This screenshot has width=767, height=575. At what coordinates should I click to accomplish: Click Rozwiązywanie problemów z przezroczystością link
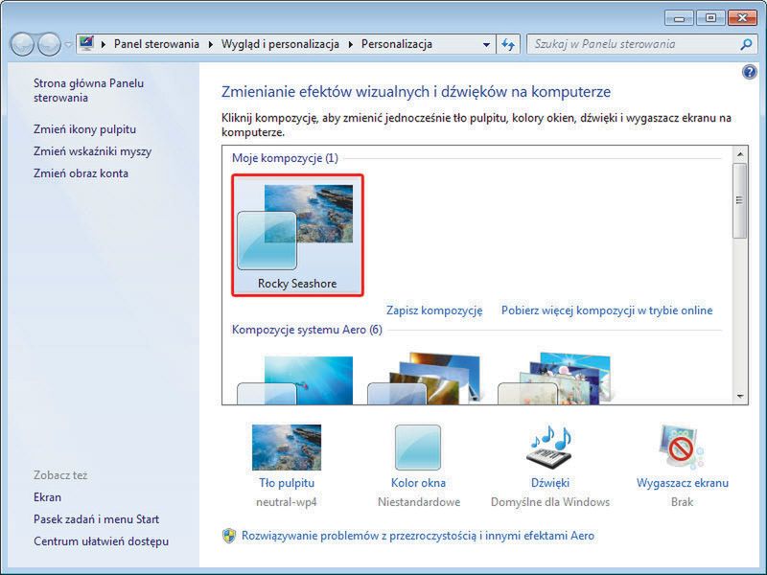pyautogui.click(x=418, y=536)
